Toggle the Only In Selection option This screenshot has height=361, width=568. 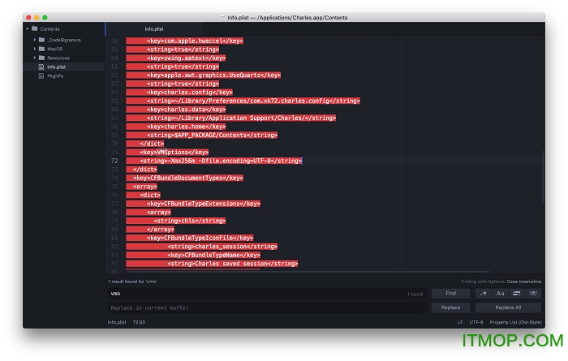click(517, 294)
